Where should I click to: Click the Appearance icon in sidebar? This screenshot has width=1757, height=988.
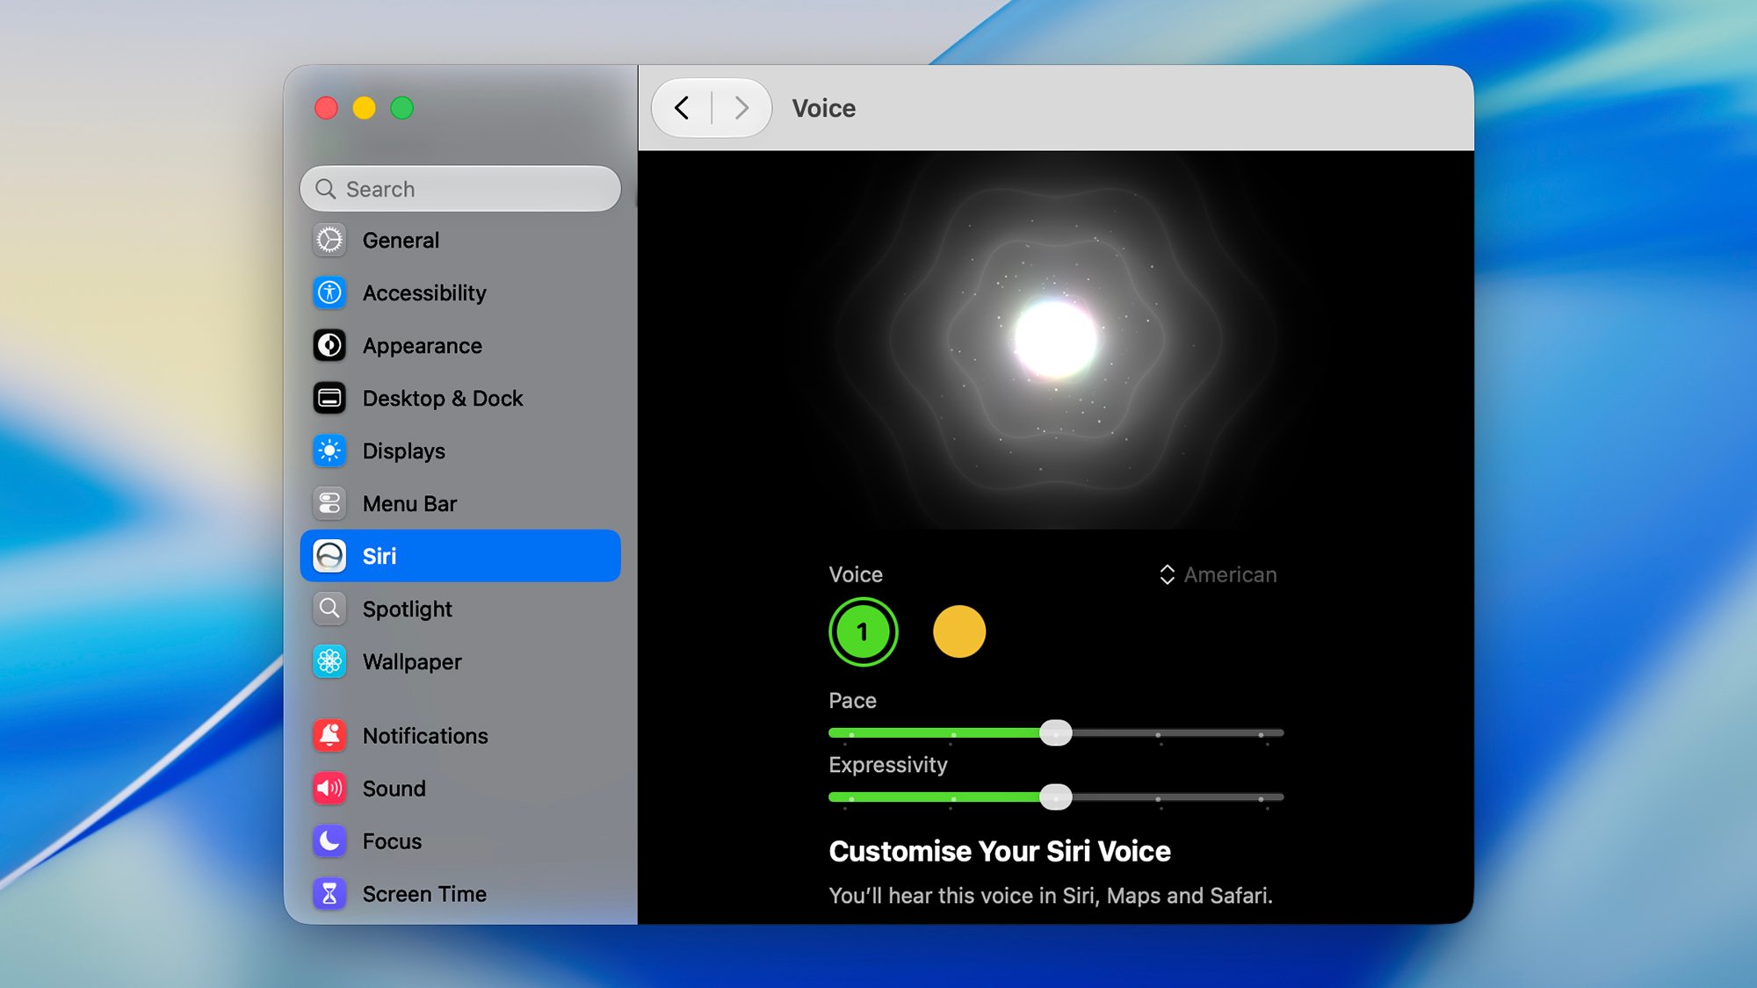coord(329,345)
